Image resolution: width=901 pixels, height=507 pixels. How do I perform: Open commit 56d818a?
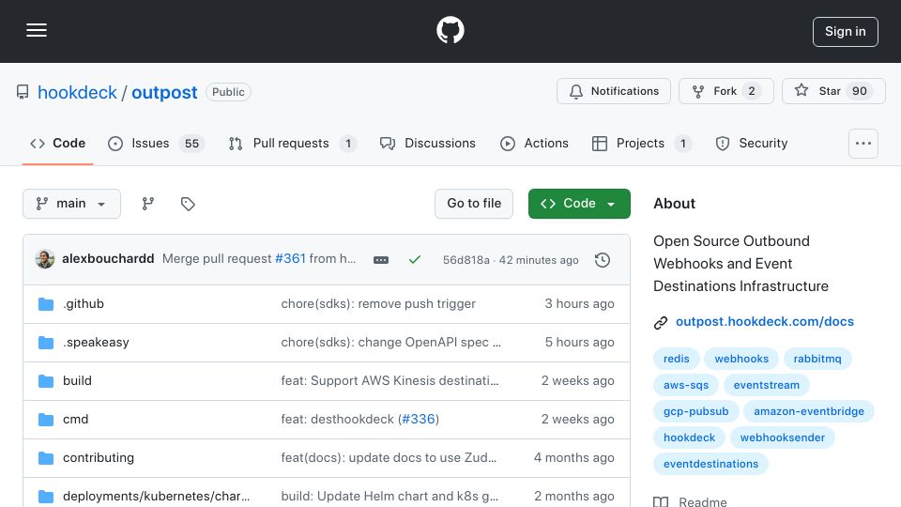point(466,260)
